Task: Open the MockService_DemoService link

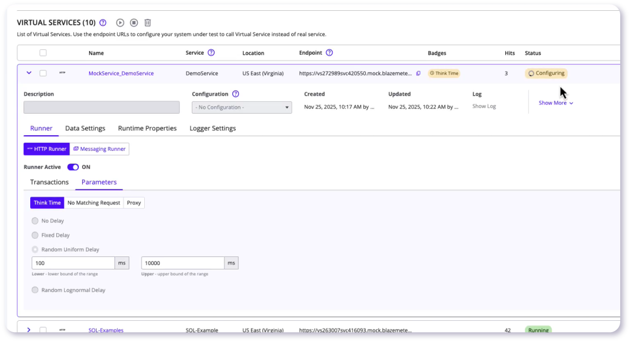Action: click(x=121, y=74)
